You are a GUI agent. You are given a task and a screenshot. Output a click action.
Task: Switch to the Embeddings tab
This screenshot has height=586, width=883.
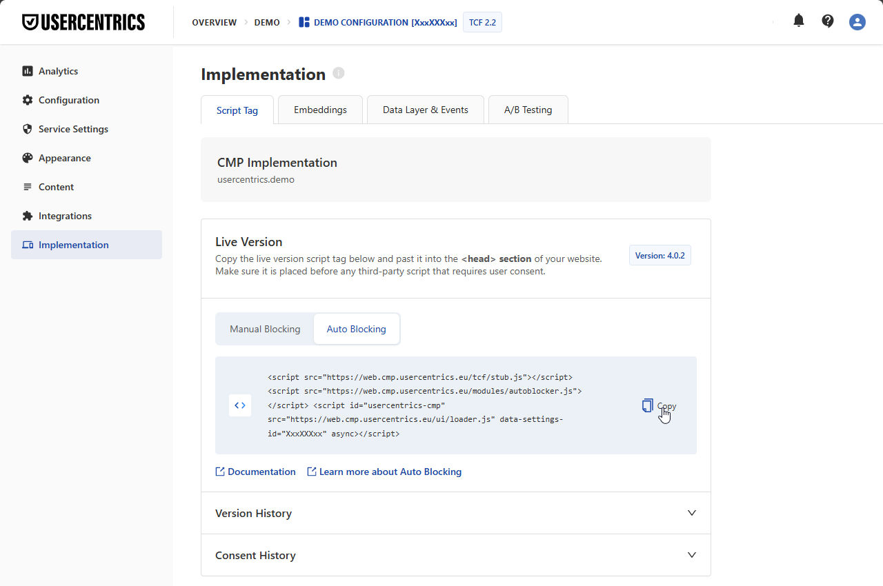coord(320,110)
